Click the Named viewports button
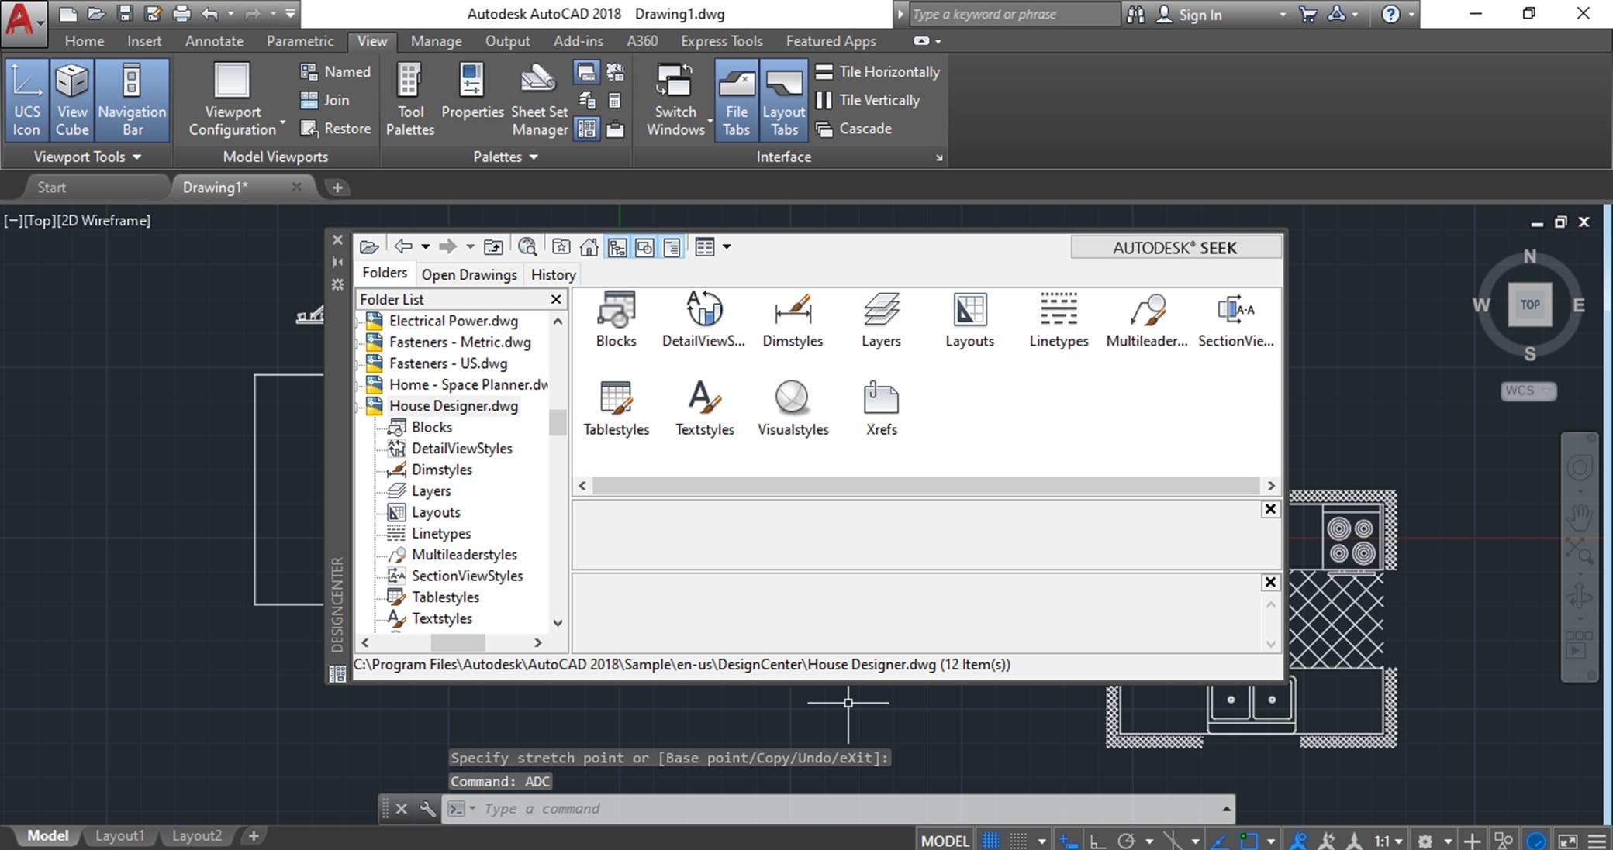The width and height of the screenshot is (1613, 850). point(336,71)
